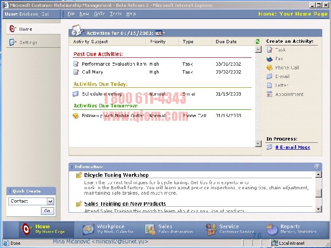
Task: Open Sales Training on New Products article
Action: pos(125,204)
